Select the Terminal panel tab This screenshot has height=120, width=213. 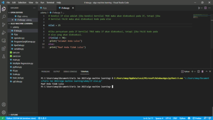[x=85, y=72]
